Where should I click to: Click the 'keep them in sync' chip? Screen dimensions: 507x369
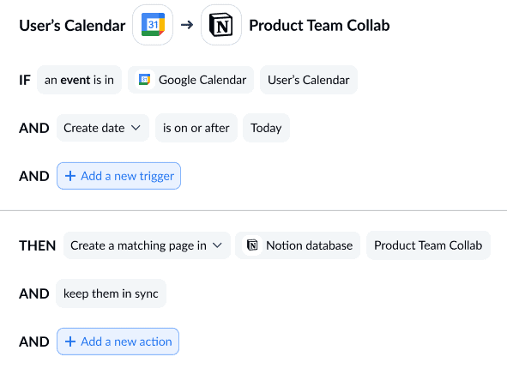coord(111,293)
